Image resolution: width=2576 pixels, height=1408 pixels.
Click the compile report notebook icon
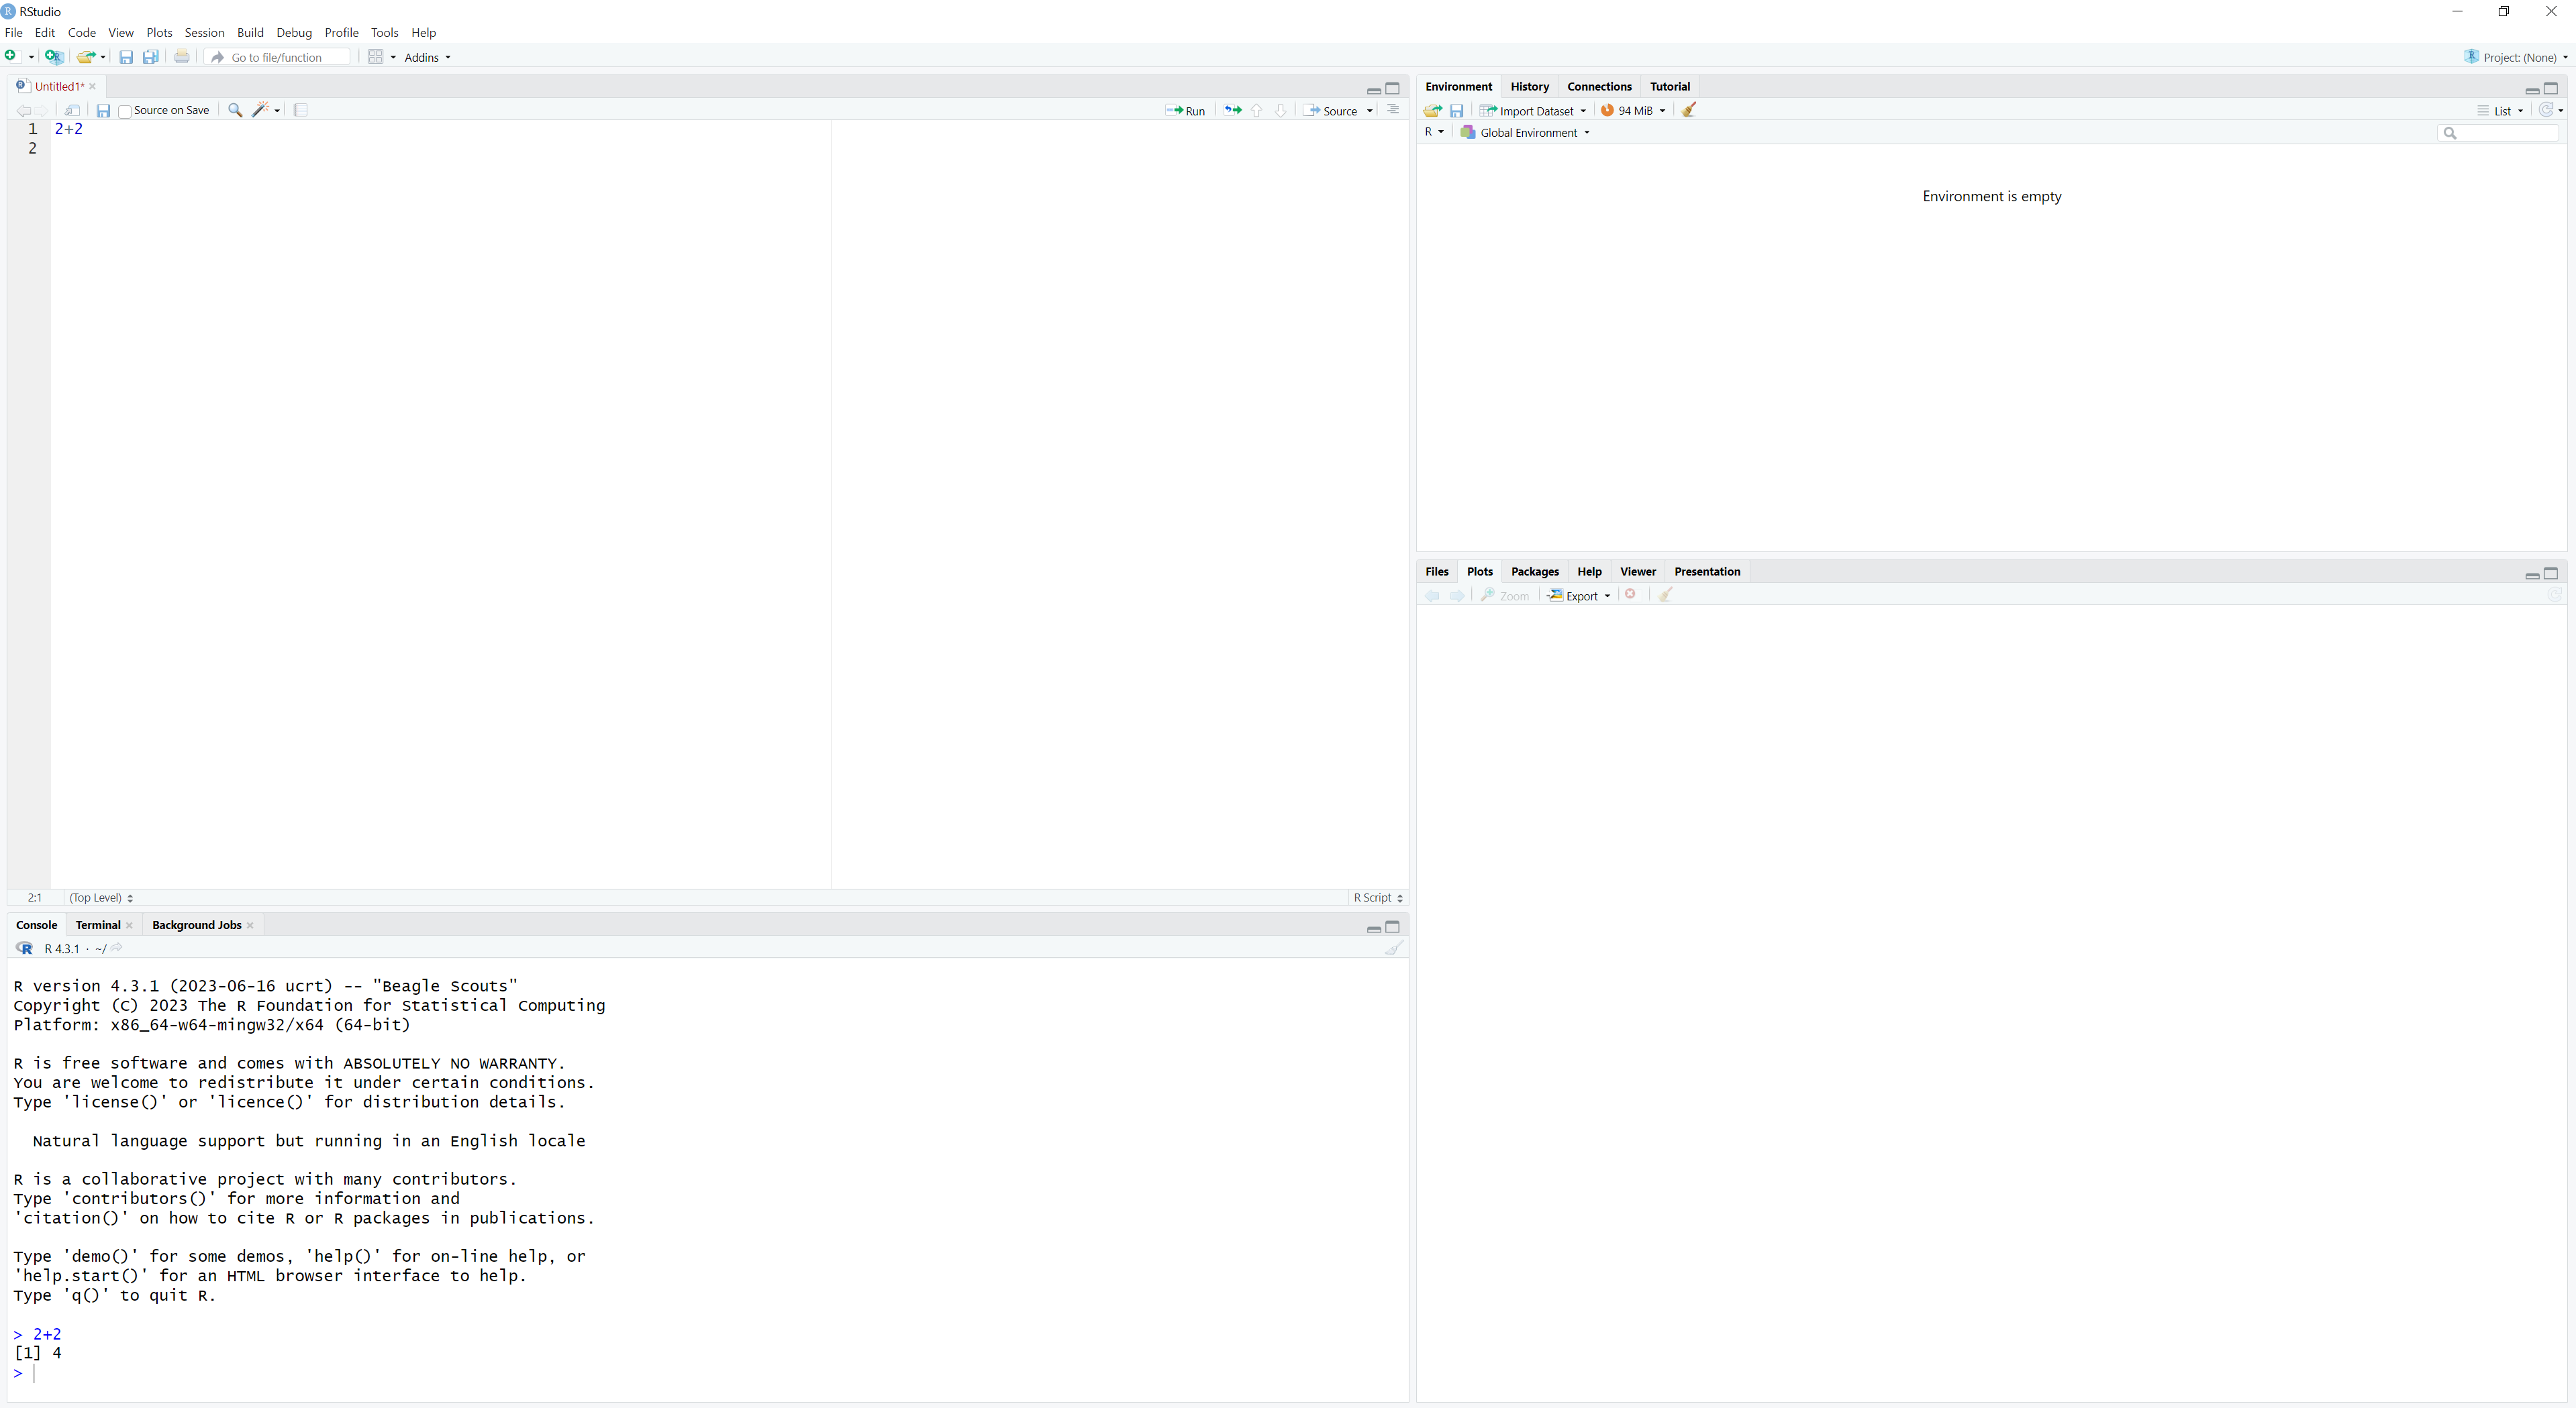301,111
